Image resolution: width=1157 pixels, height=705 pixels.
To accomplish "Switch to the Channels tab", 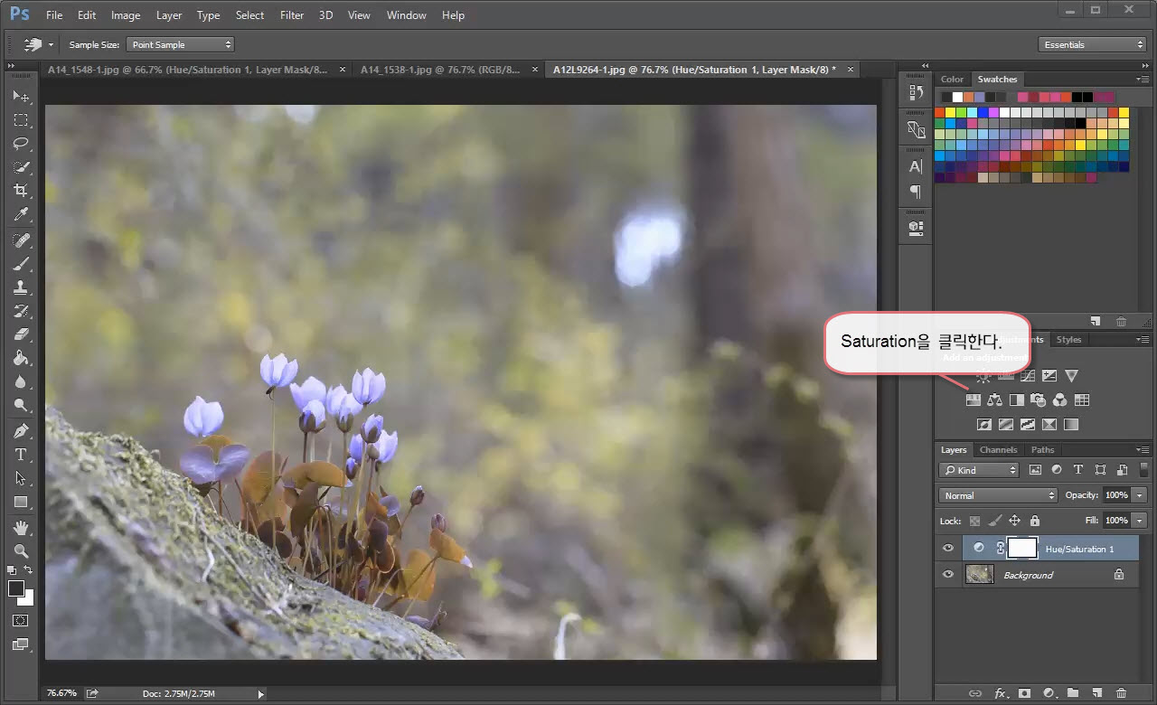I will (x=998, y=449).
